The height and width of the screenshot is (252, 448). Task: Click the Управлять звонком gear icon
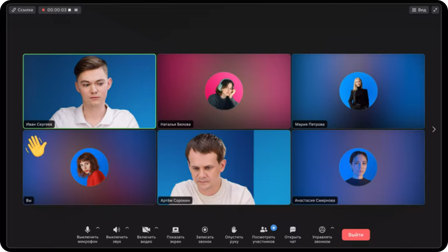click(322, 230)
